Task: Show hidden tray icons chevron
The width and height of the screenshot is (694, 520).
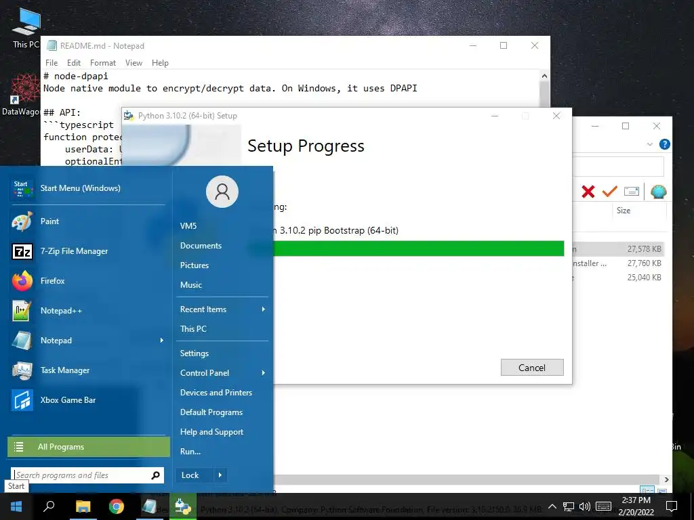Action: (552, 506)
